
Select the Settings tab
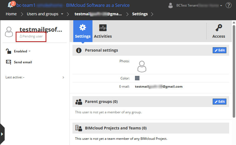click(83, 31)
